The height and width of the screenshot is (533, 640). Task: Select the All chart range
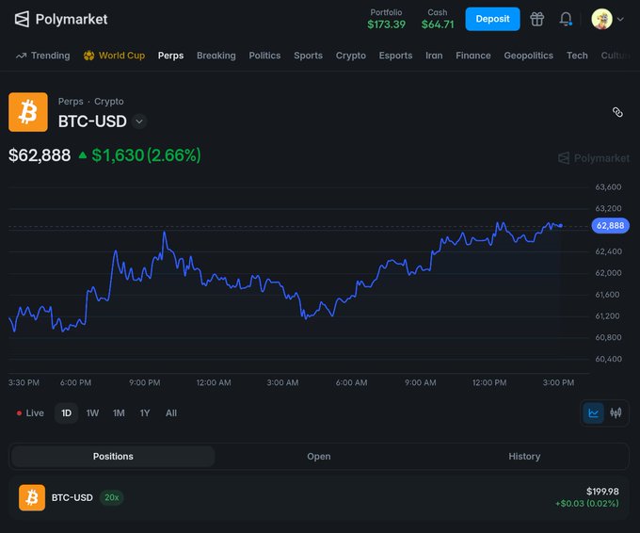tap(171, 412)
